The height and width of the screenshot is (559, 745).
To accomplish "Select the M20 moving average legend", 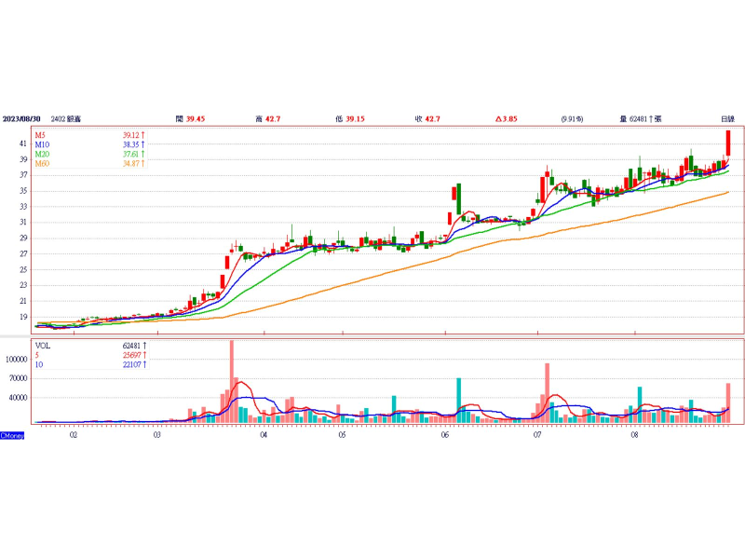I will pos(43,155).
